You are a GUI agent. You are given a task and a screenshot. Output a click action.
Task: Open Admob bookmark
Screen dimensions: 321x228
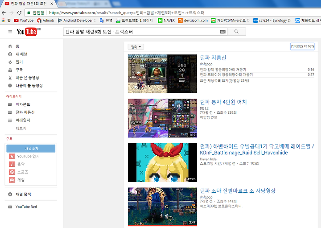[x=45, y=20]
